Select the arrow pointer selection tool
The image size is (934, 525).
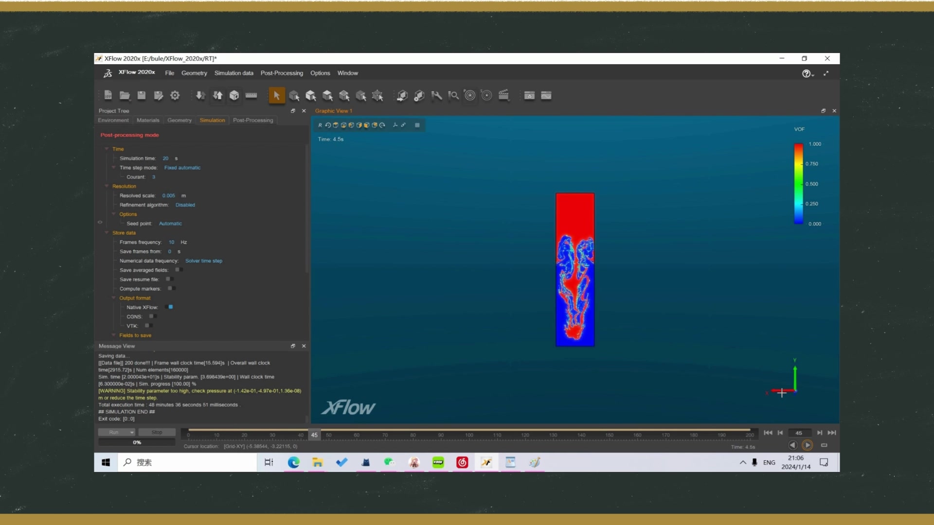point(276,95)
